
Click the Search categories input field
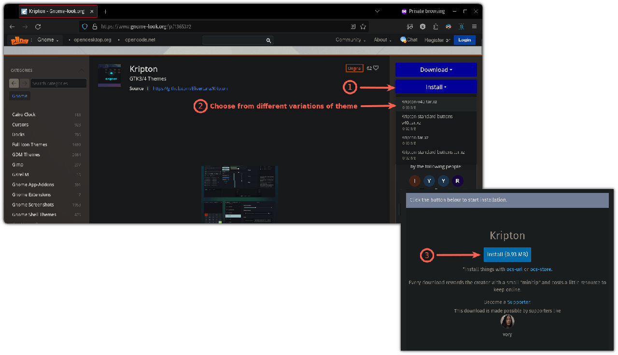click(58, 83)
